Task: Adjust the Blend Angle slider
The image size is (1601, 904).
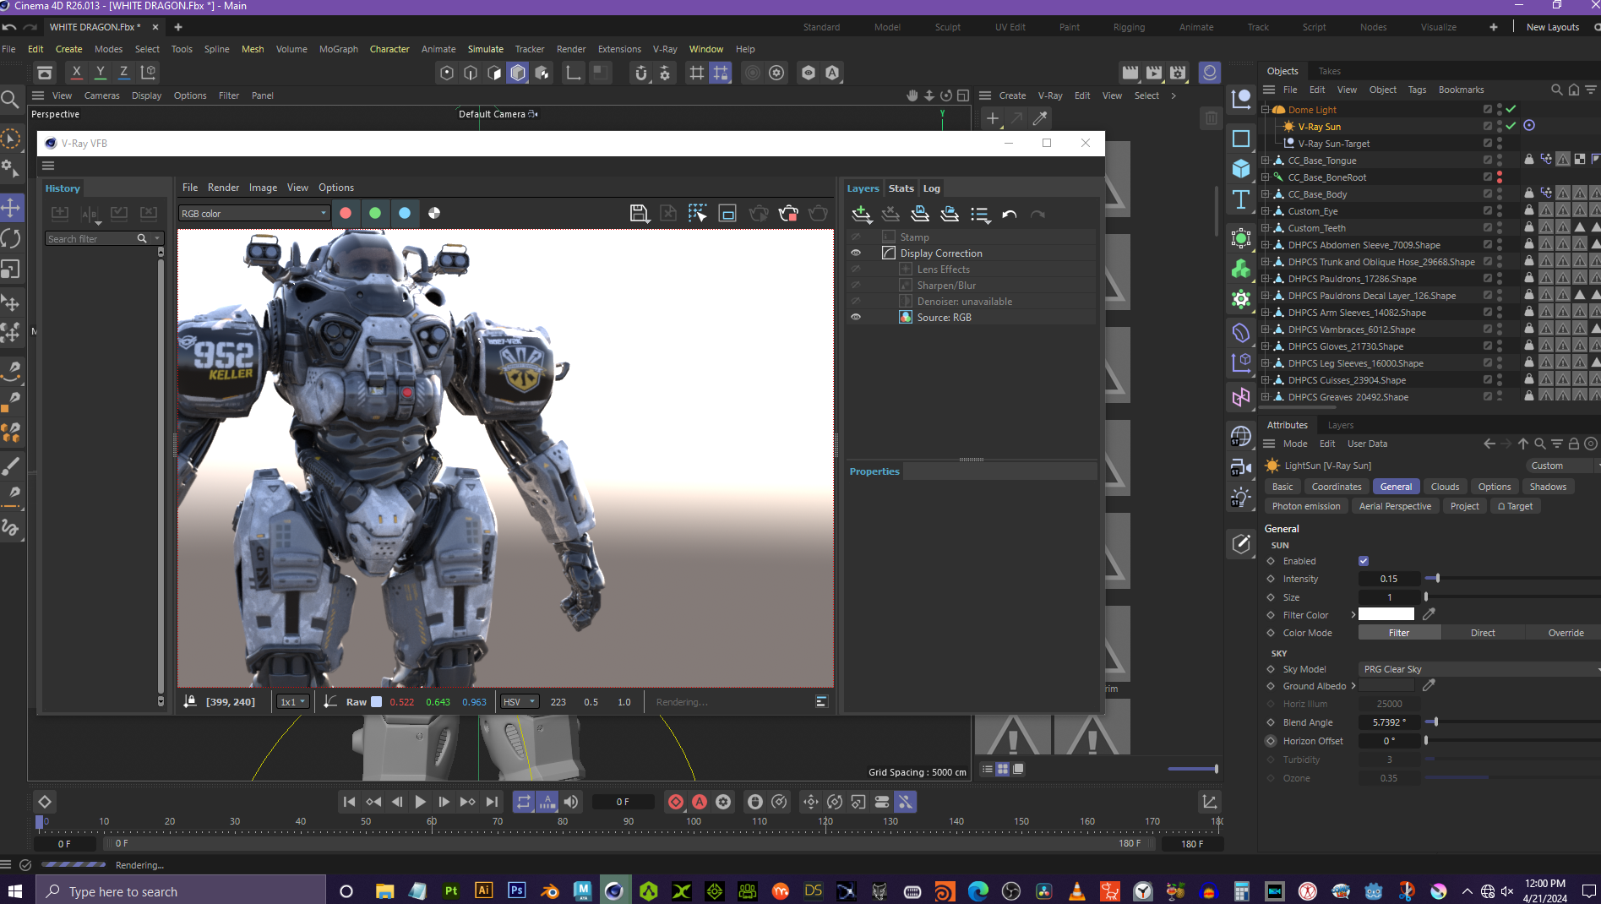Action: [1436, 722]
